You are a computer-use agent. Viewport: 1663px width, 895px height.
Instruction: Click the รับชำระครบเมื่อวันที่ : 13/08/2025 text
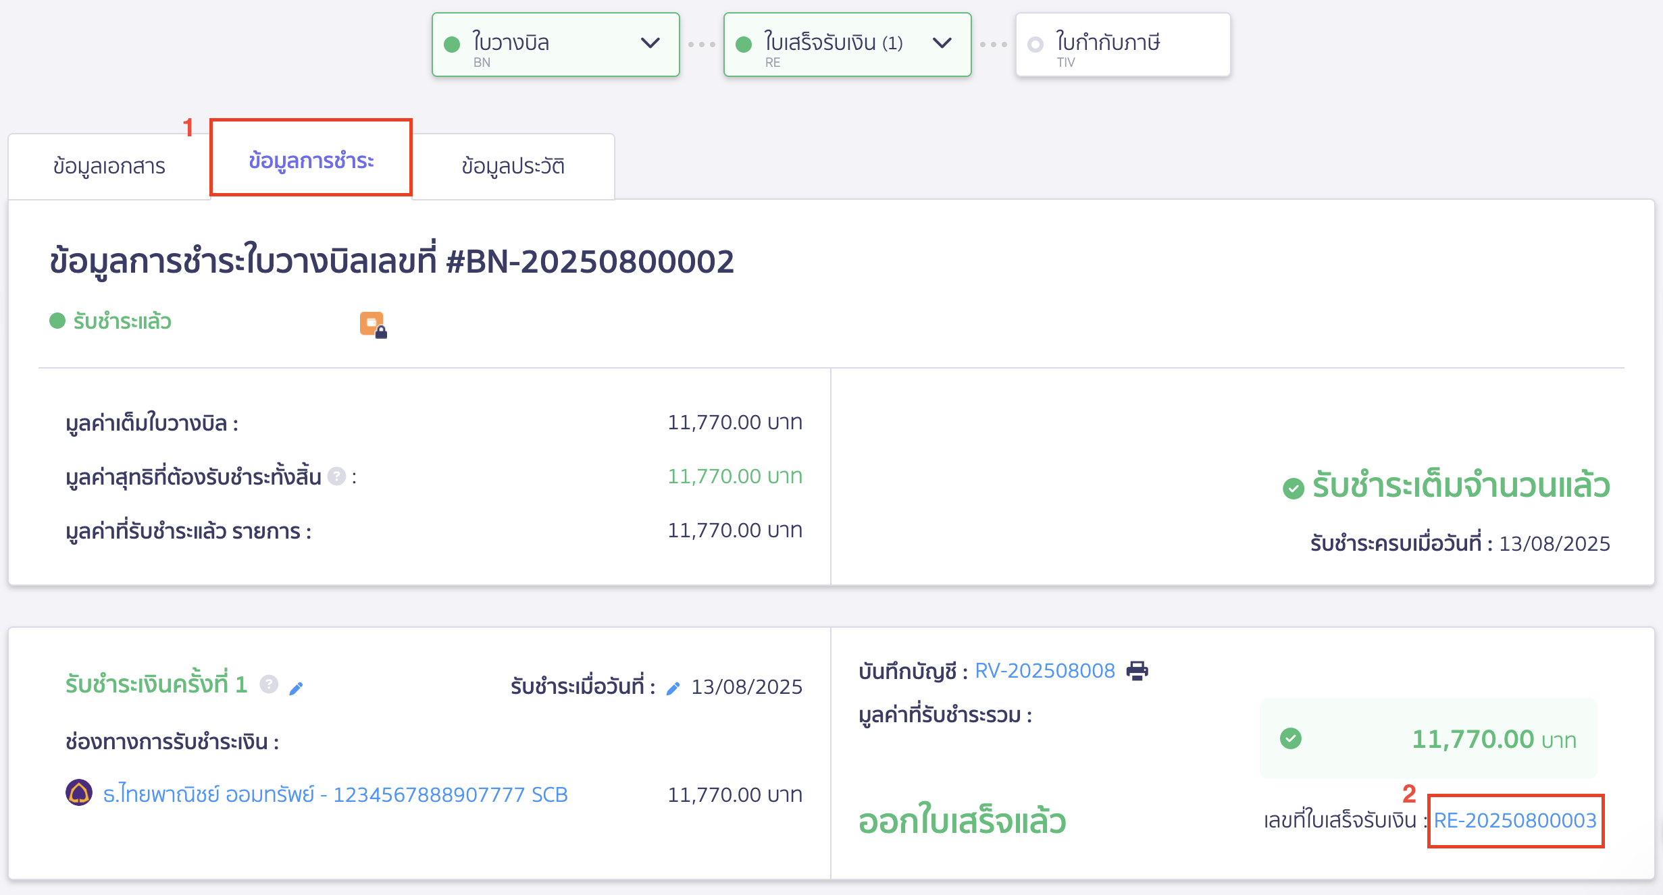tap(1460, 543)
